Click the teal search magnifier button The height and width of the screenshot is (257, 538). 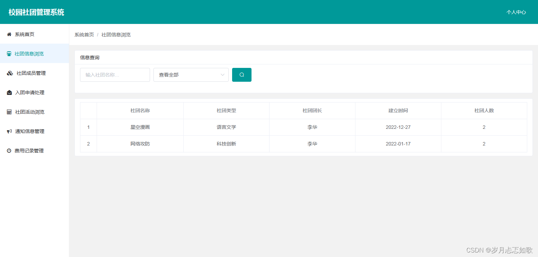[x=242, y=75]
